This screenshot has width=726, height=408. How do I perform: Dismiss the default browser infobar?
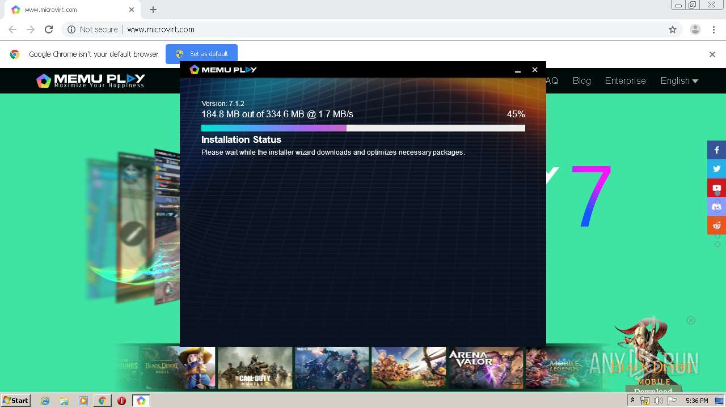pyautogui.click(x=712, y=54)
